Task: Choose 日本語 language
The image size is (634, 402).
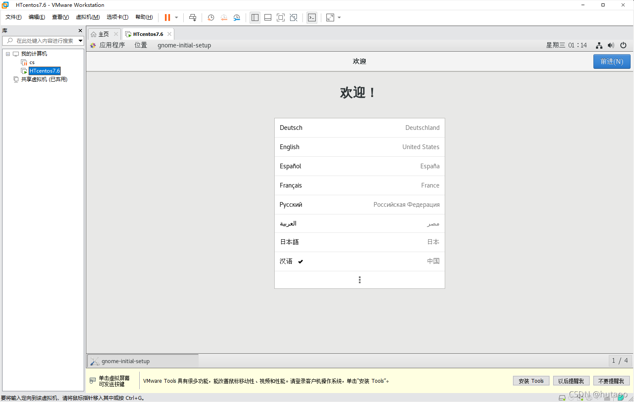Action: tap(360, 242)
